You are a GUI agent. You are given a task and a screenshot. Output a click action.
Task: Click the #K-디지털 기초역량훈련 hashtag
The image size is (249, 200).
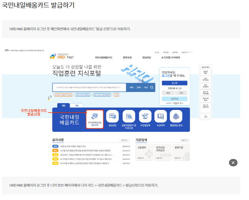[x=102, y=95]
